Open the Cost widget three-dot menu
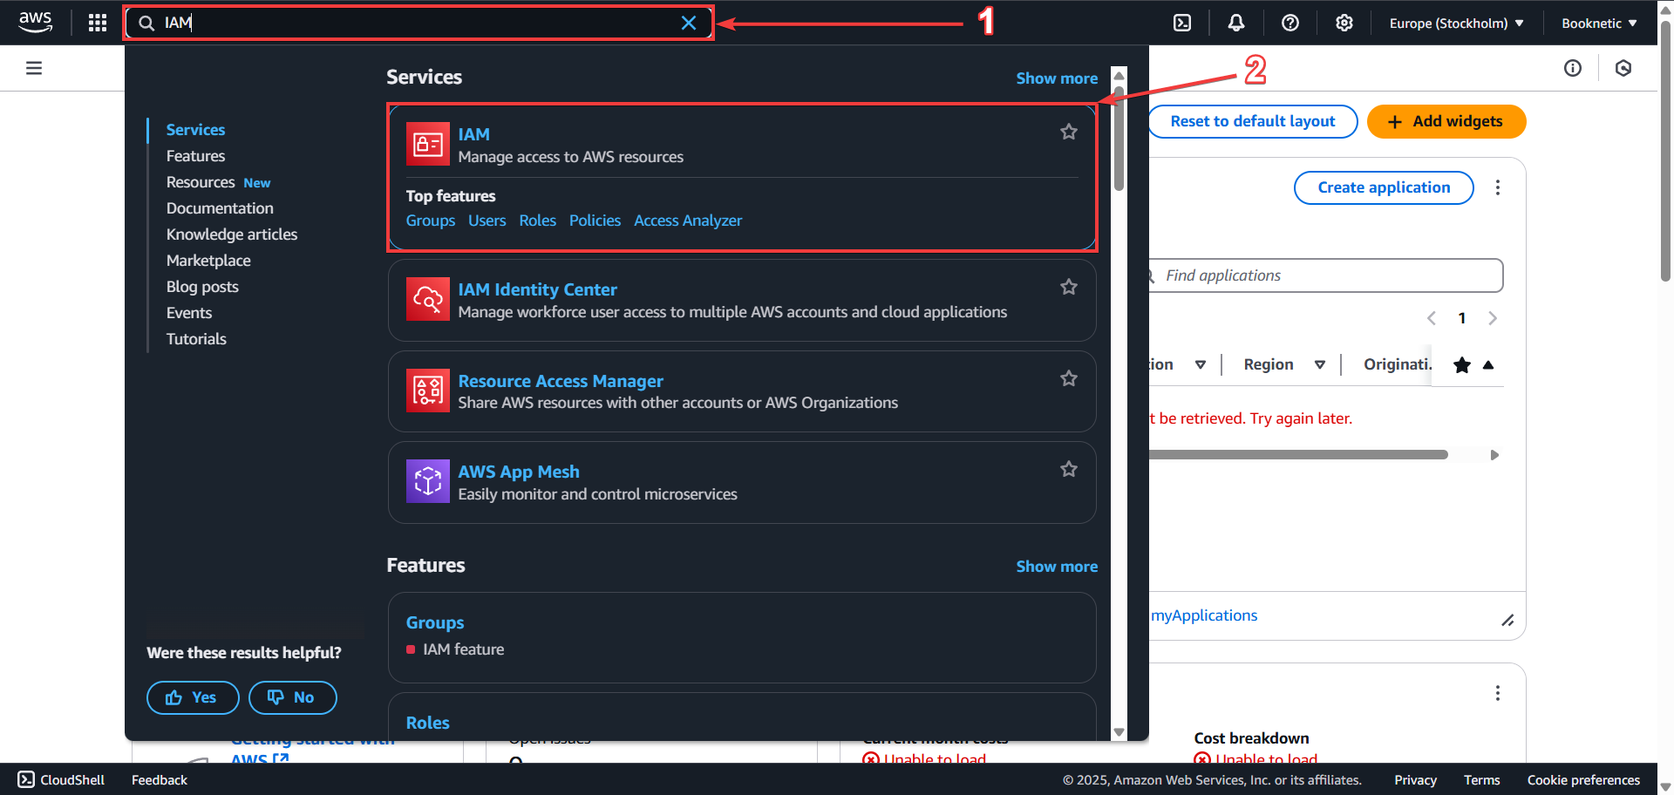1674x795 pixels. (x=1498, y=693)
